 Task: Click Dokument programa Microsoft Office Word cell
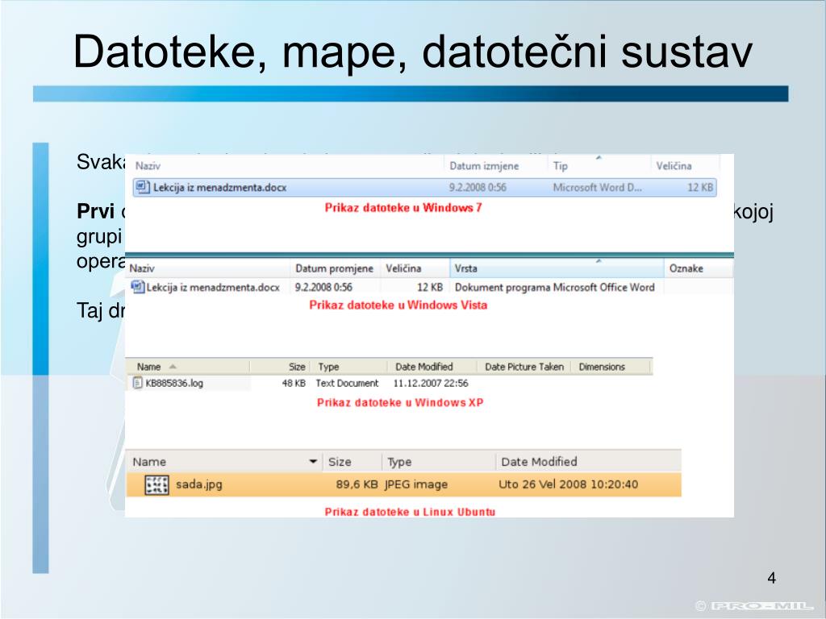point(554,288)
